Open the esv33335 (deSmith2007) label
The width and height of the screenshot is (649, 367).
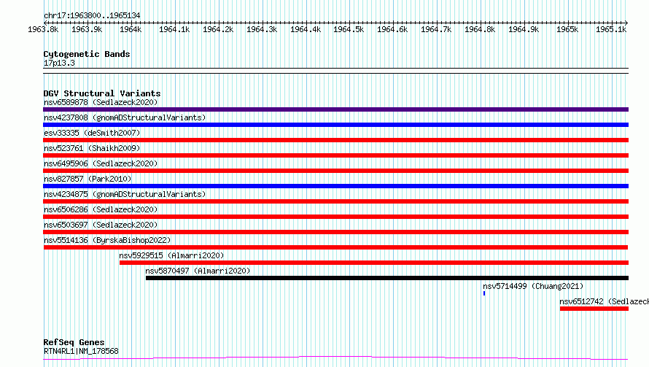point(92,133)
